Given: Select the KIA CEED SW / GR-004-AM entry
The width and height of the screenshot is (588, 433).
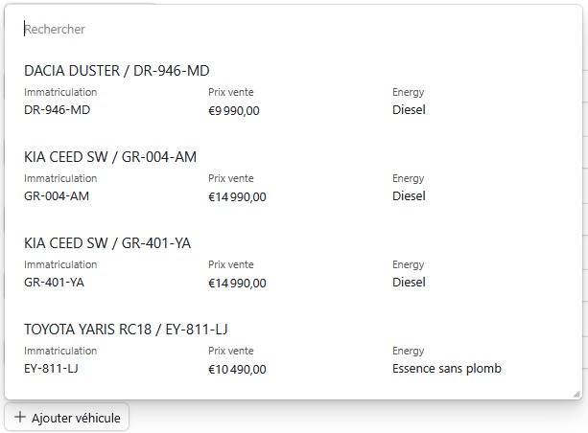Looking at the screenshot, I should click(x=110, y=157).
